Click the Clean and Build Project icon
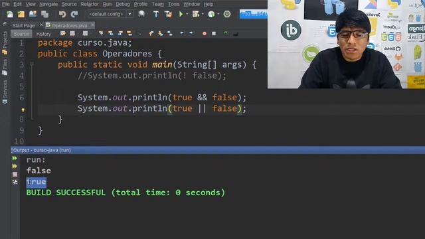Viewport: 425px width, 239px height. coord(168,14)
